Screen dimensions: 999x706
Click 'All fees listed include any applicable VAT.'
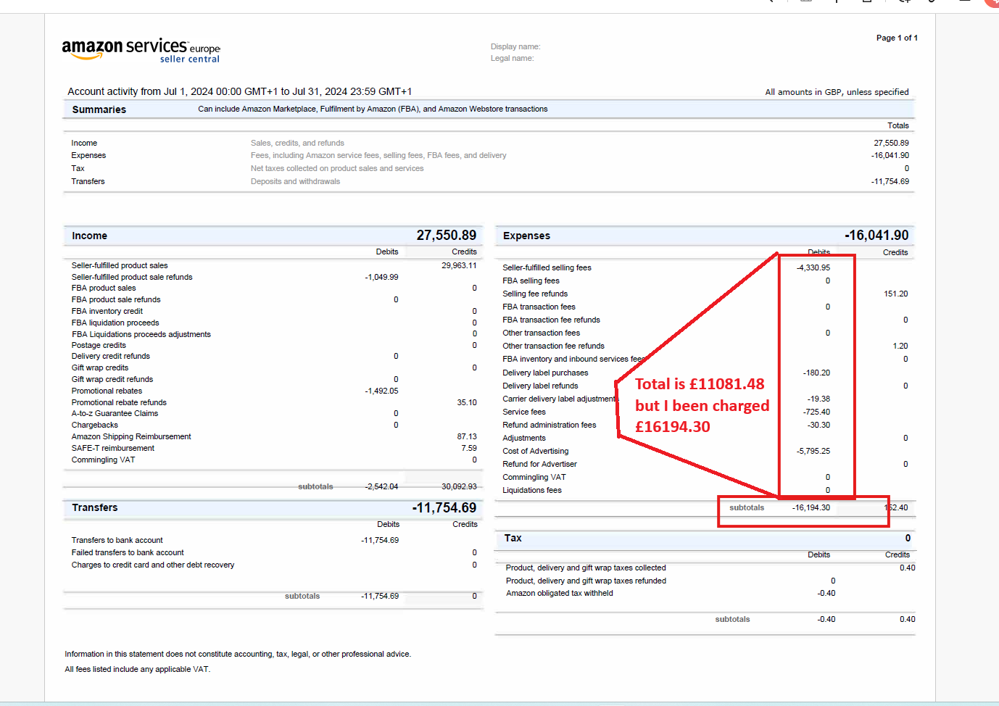(138, 669)
